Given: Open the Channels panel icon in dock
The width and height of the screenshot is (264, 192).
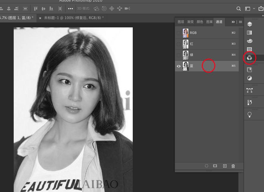Looking at the screenshot, I should point(249,57).
